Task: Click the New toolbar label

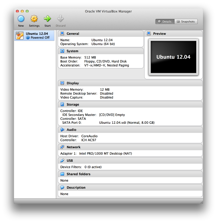Action: [21, 26]
